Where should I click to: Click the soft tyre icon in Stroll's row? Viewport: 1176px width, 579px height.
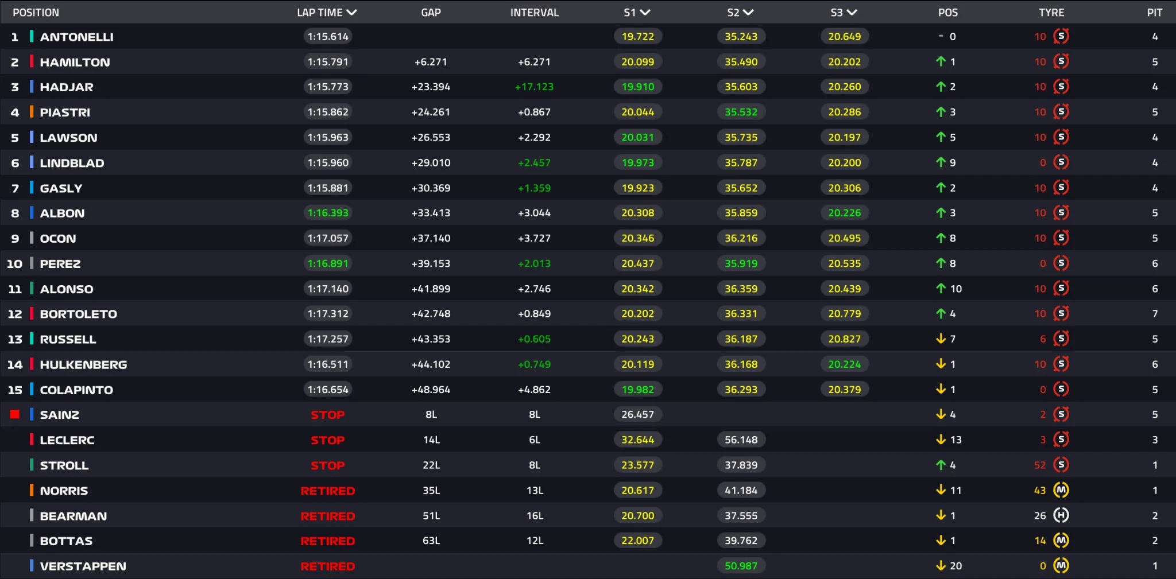[x=1061, y=465]
